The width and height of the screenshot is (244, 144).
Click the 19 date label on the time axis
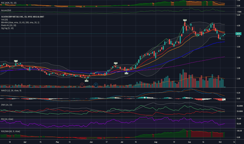(174, 142)
